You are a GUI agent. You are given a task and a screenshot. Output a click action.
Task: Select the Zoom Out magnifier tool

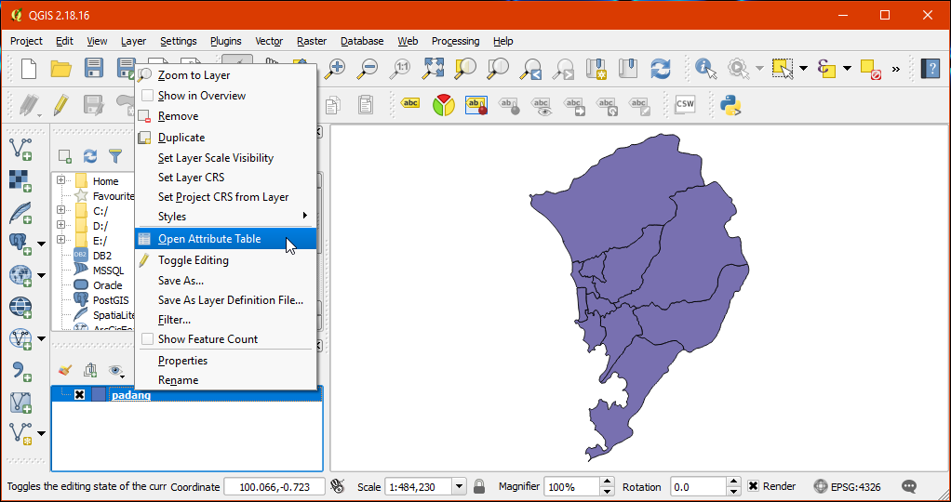click(x=367, y=68)
